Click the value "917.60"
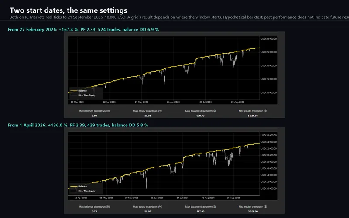The image size is (349, 218). [x=200, y=211]
